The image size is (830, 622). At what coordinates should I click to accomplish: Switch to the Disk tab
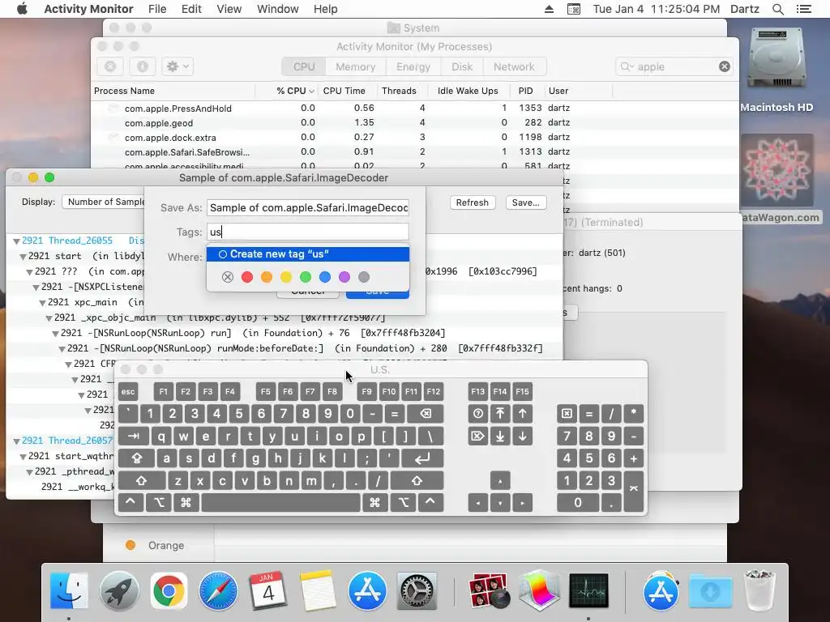point(462,66)
